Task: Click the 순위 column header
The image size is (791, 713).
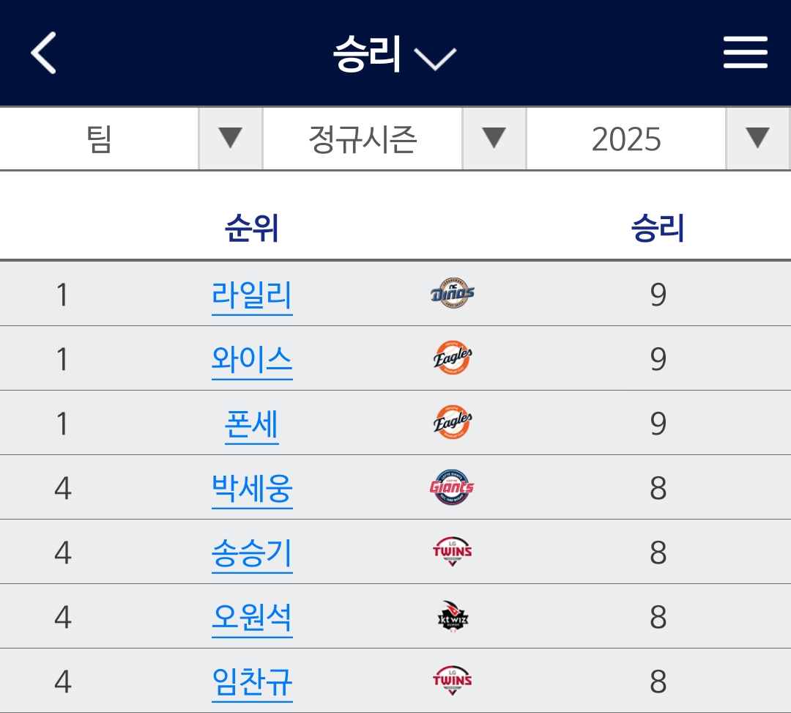Action: point(252,228)
